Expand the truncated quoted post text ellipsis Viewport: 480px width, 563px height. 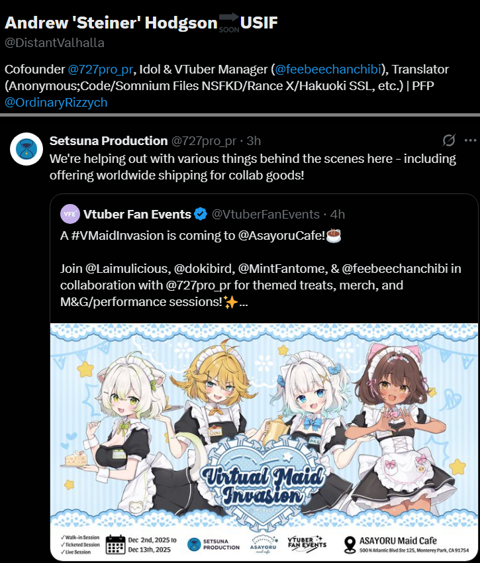pyautogui.click(x=244, y=302)
